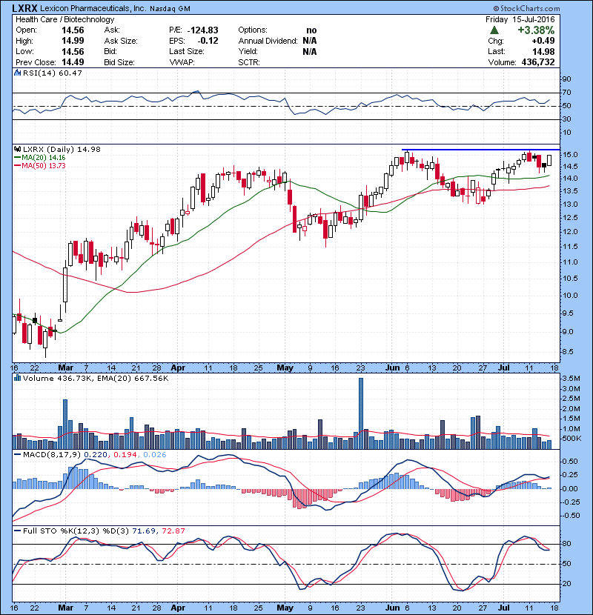Click the RSI indicator icon beside RSI(14)

pyautogui.click(x=17, y=73)
